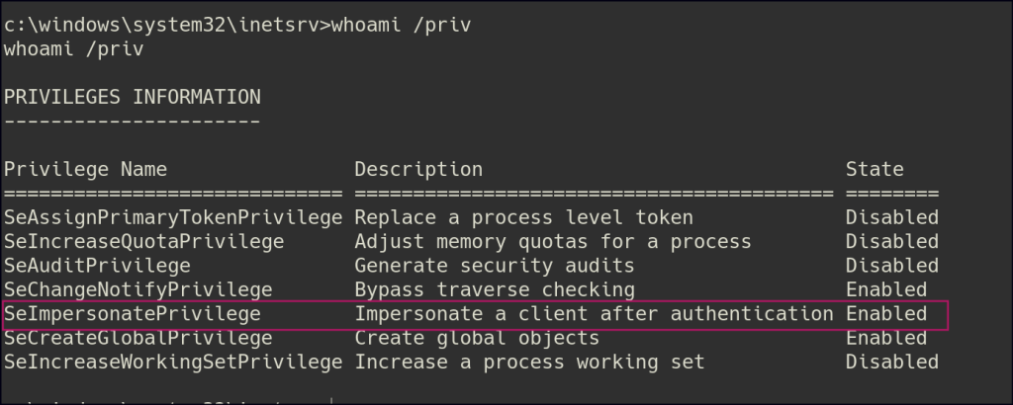
Task: Click the SeAuditPrivilege entry
Action: 98,266
